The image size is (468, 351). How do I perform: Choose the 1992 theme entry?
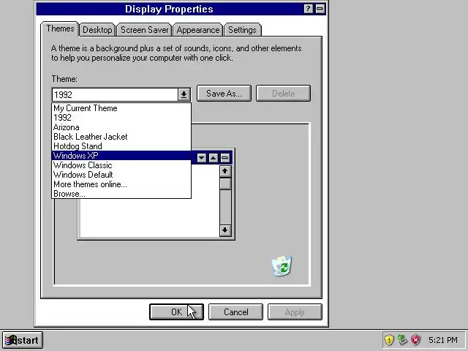(x=121, y=118)
